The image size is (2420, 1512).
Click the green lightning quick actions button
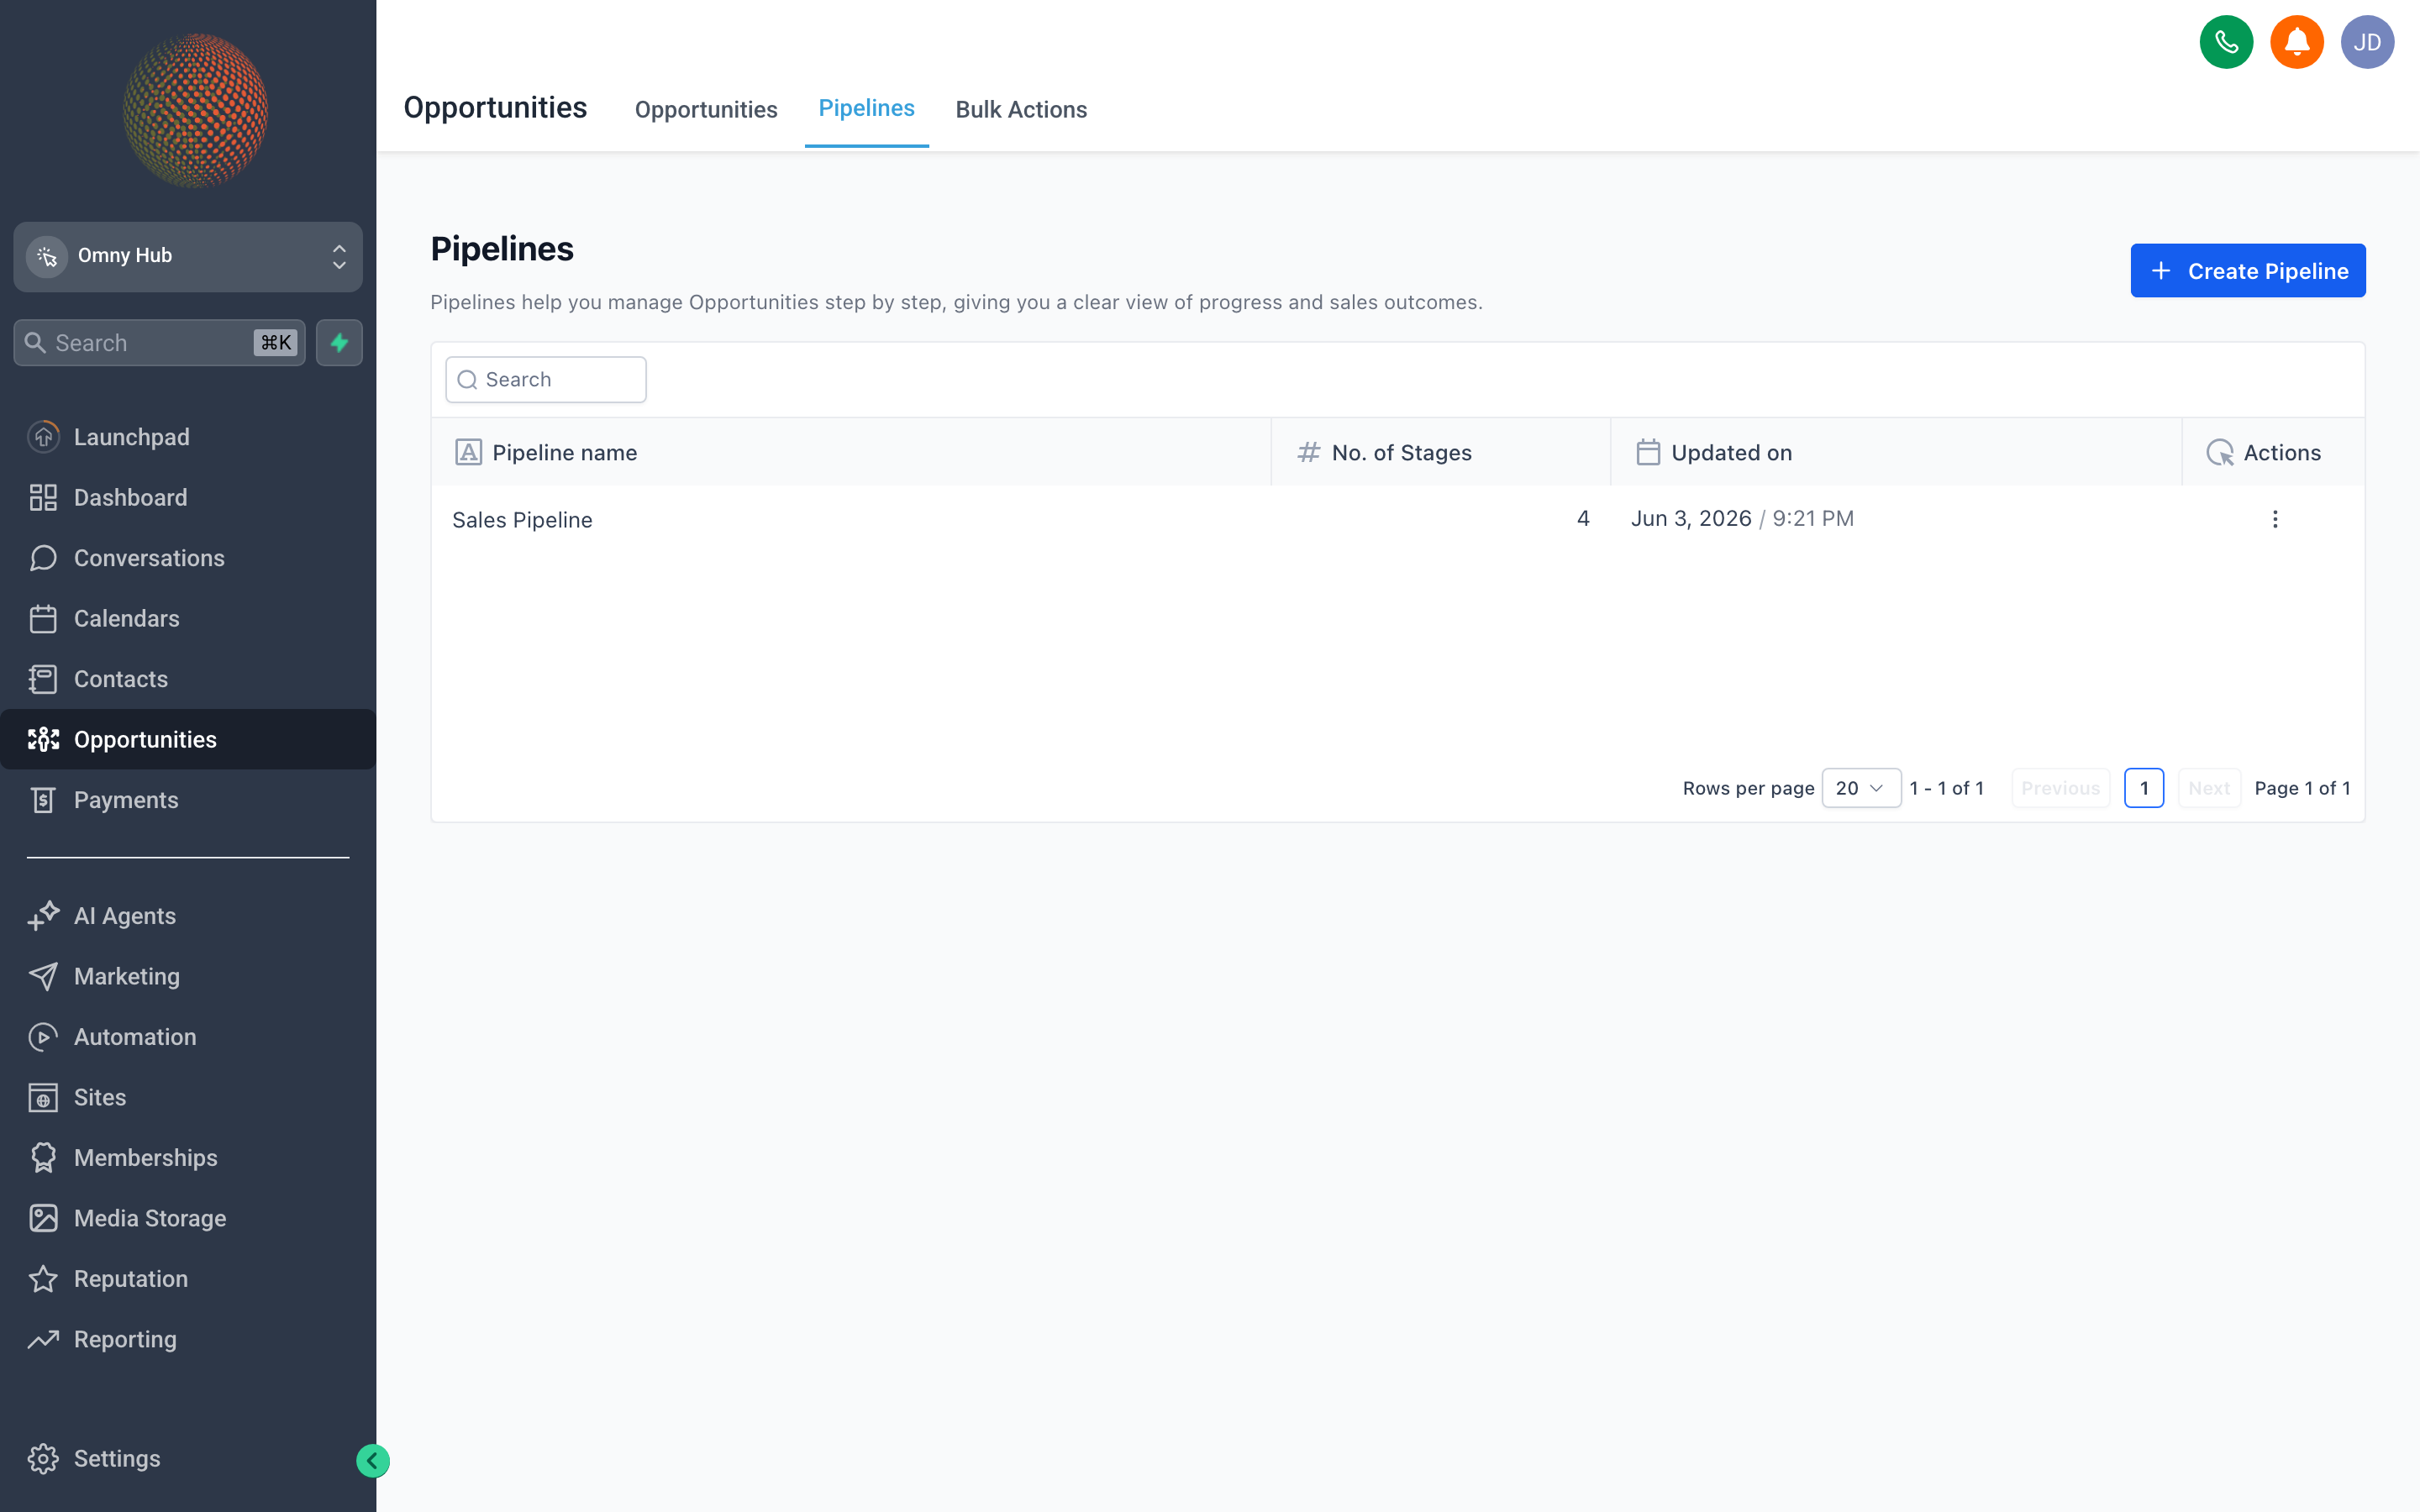(x=339, y=343)
